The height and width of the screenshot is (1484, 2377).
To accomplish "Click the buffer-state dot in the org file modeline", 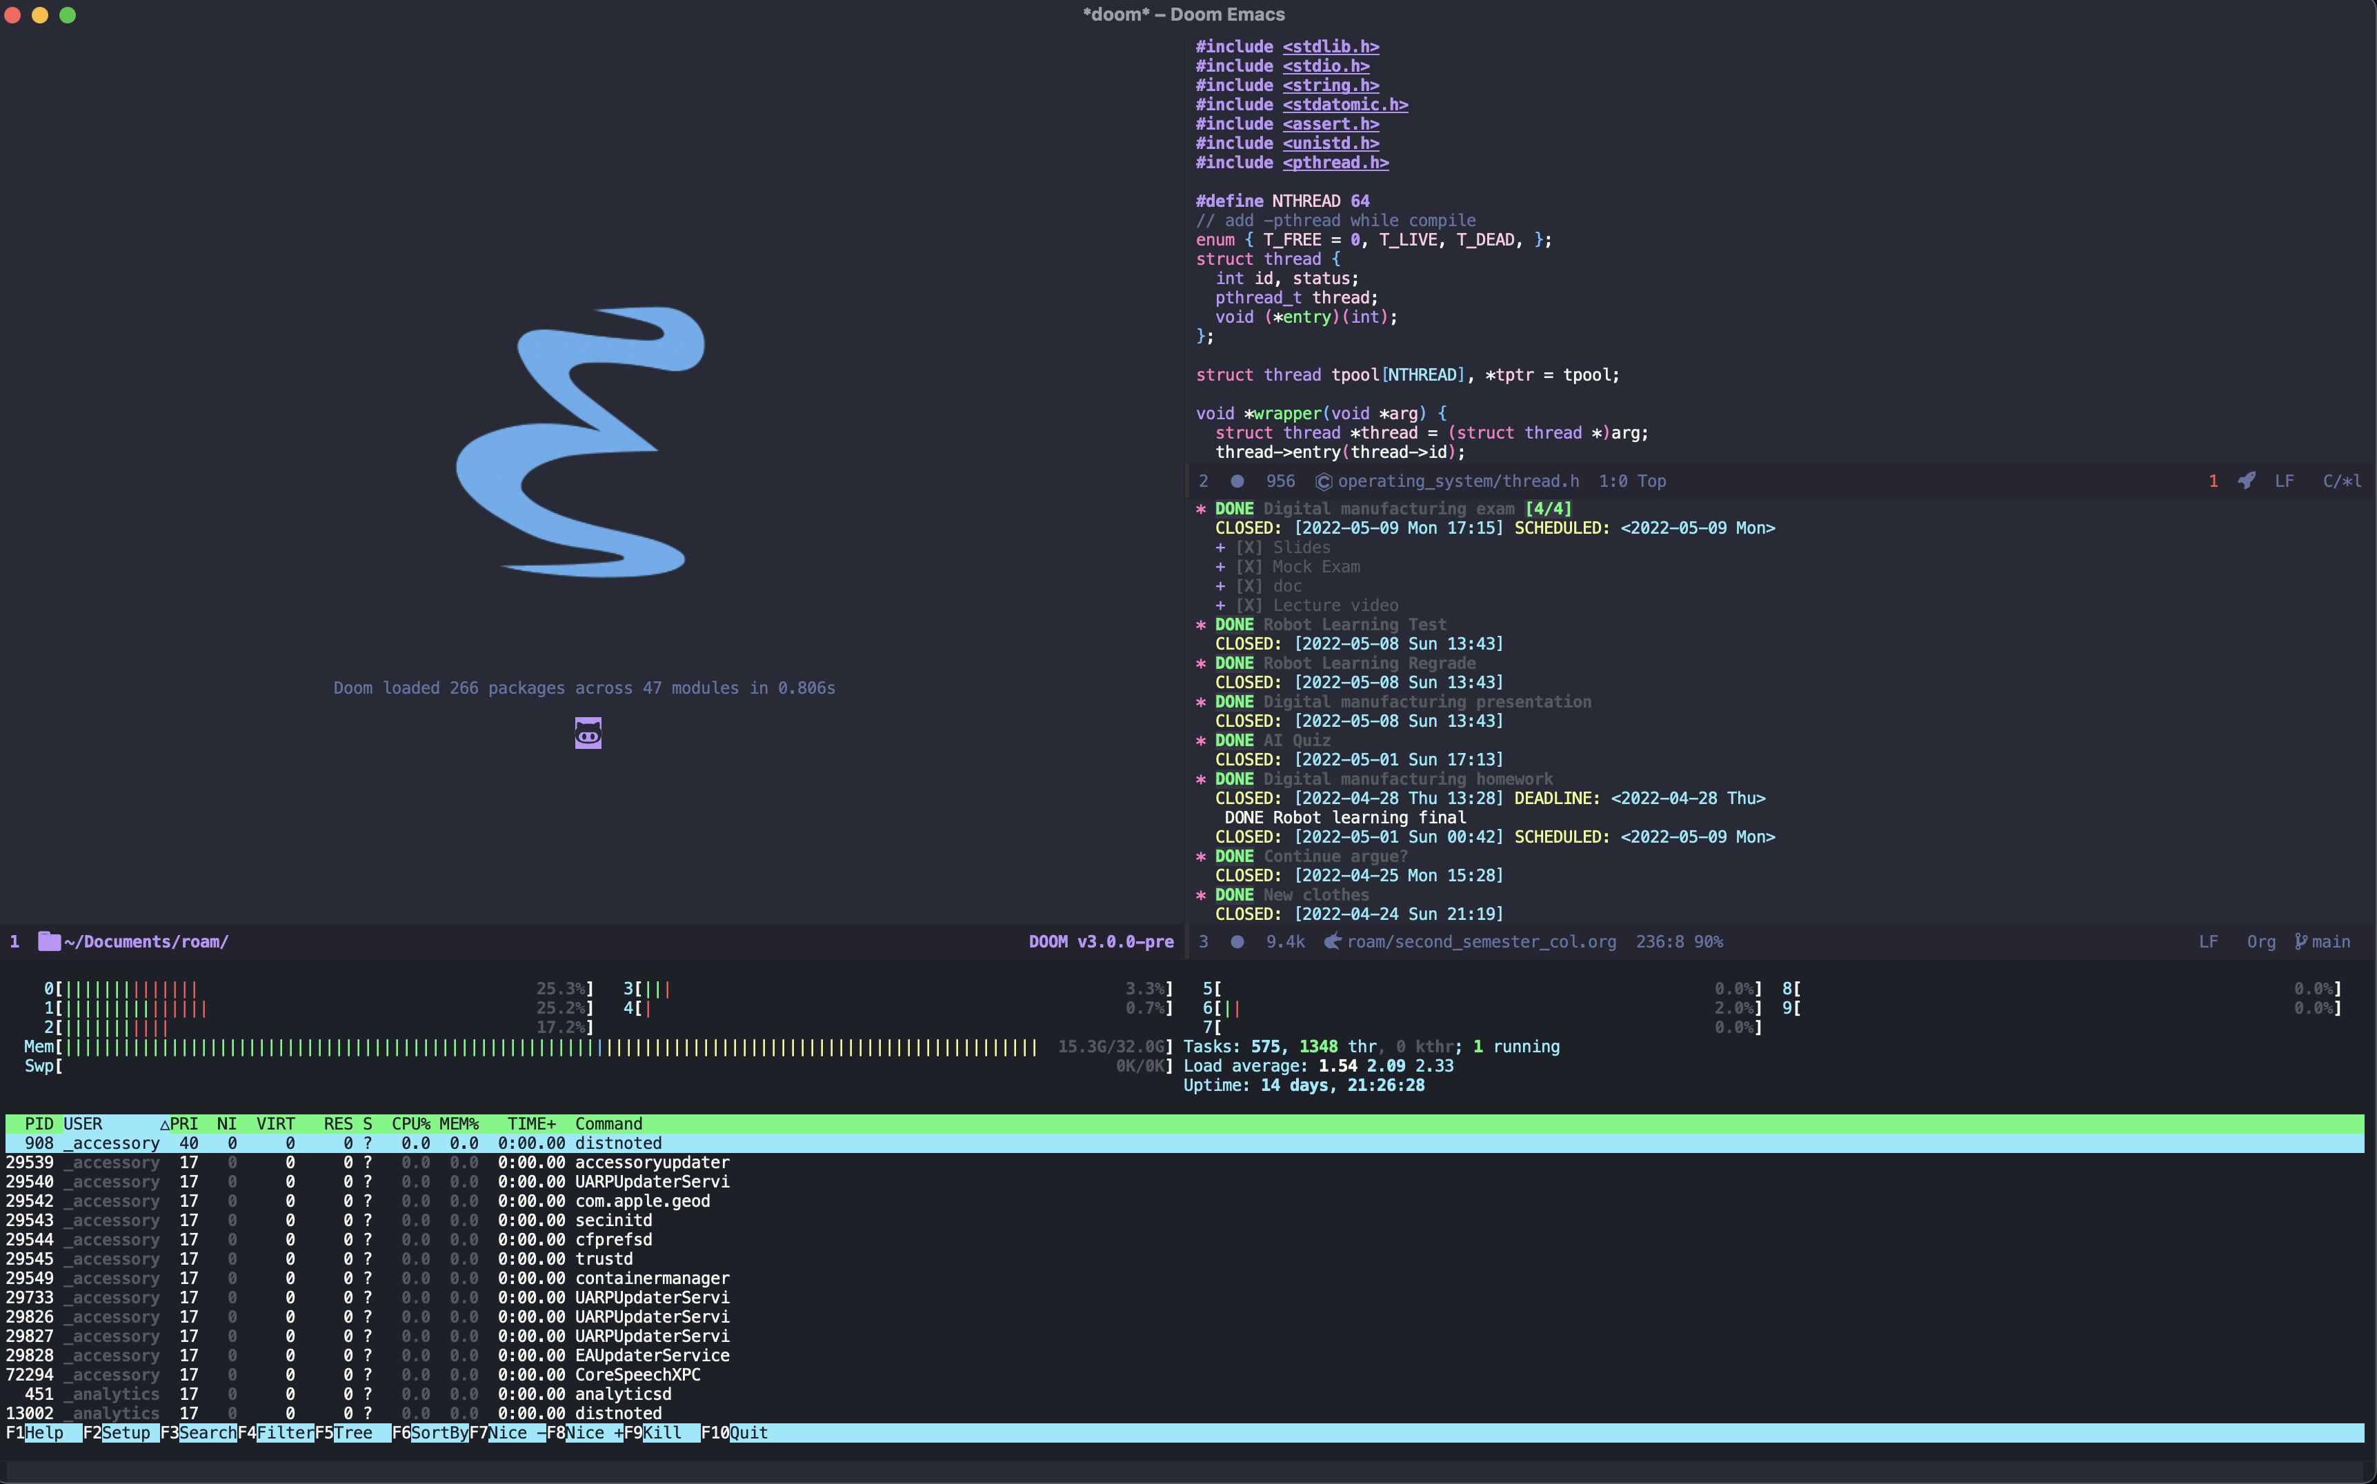I will click(x=1237, y=941).
